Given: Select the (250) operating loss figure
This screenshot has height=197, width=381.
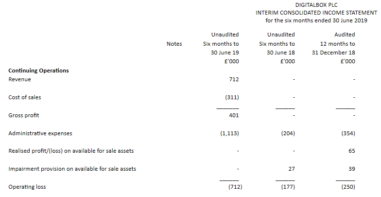Looking at the screenshot, I should point(348,187).
